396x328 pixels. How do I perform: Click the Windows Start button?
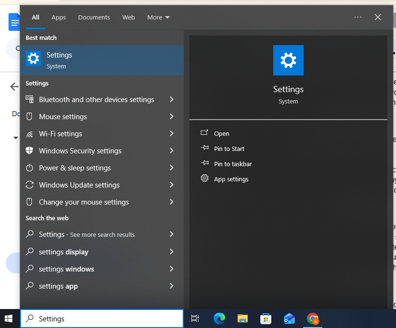[9, 319]
